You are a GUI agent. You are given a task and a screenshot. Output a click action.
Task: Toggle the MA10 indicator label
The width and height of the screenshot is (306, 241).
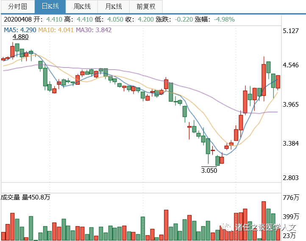click(x=56, y=30)
